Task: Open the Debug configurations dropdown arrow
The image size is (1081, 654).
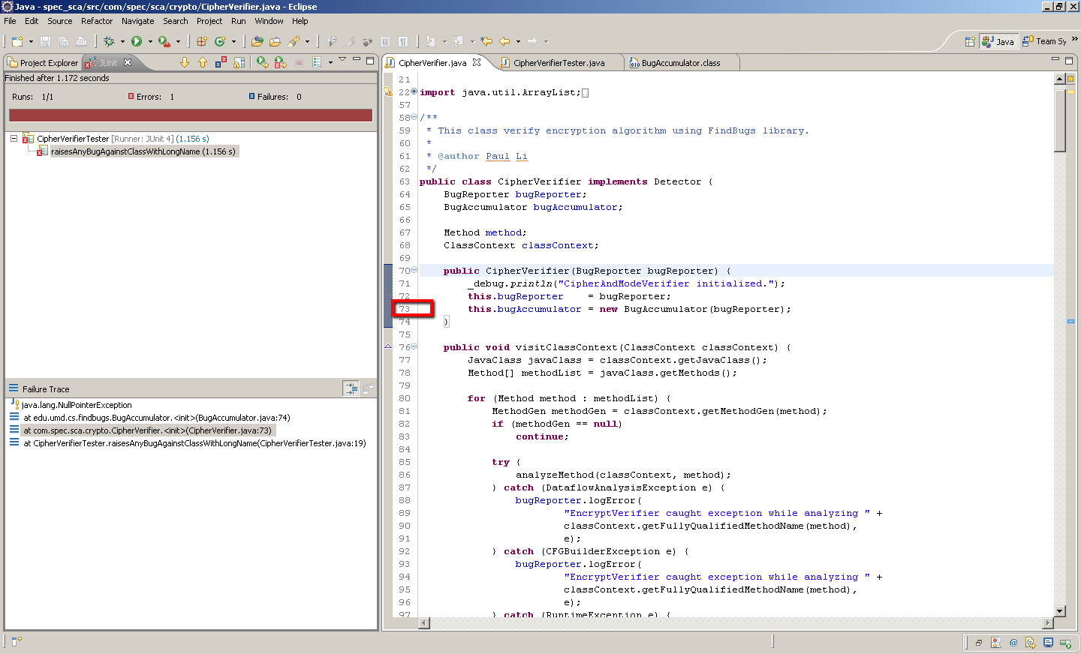Action: pos(122,42)
